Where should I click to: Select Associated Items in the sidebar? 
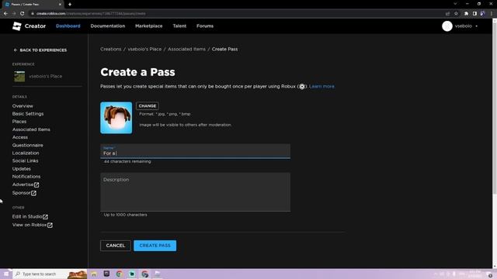coord(31,129)
